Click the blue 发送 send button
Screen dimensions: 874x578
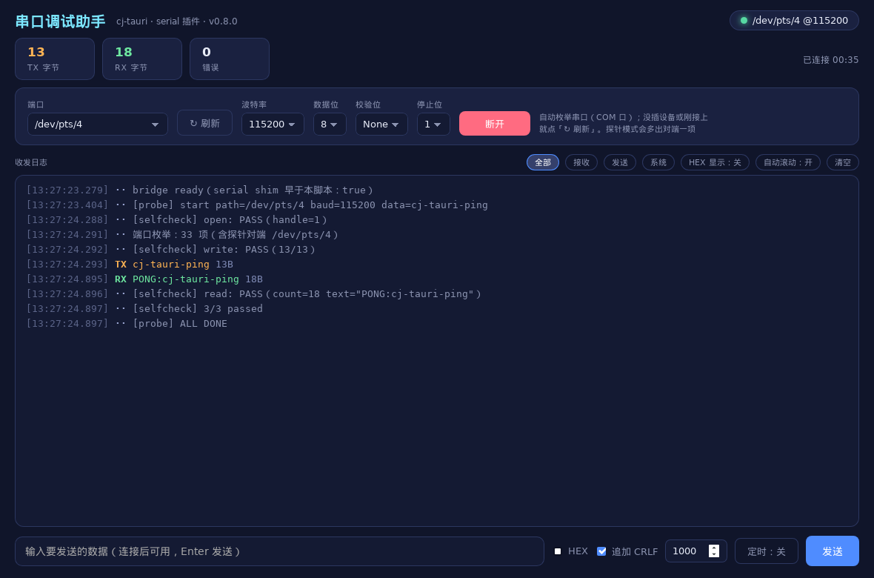pyautogui.click(x=833, y=551)
